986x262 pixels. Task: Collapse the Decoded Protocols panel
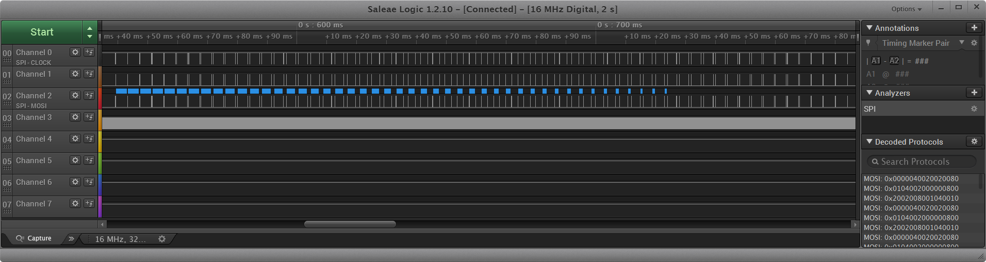869,142
